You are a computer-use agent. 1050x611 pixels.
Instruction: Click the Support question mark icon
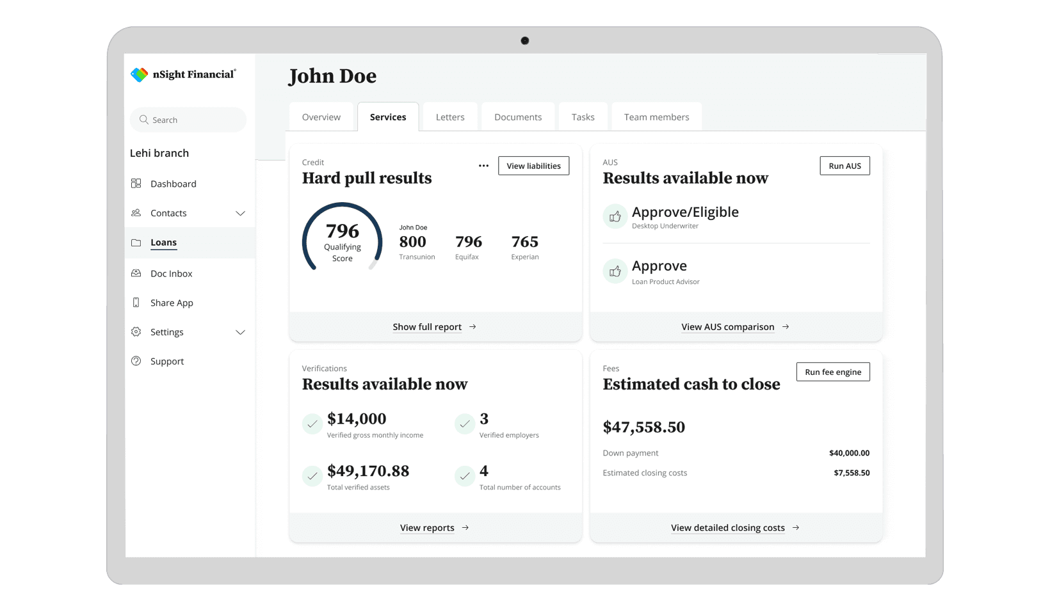click(x=136, y=361)
